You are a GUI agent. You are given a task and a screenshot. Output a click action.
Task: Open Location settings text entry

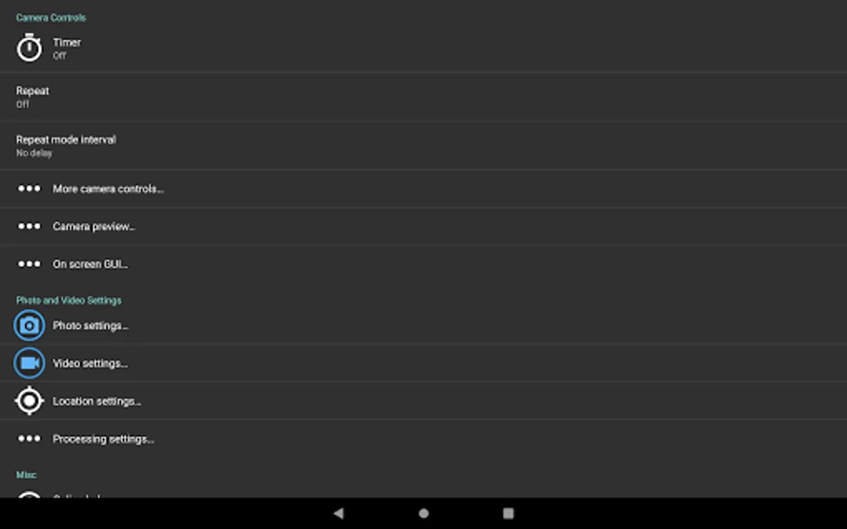coord(97,401)
